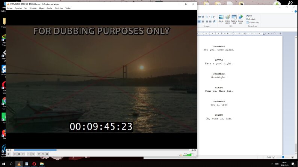Play the video in VLC

(x=9, y=154)
